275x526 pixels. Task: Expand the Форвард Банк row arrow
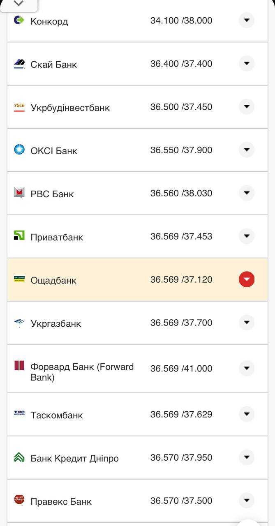[247, 368]
